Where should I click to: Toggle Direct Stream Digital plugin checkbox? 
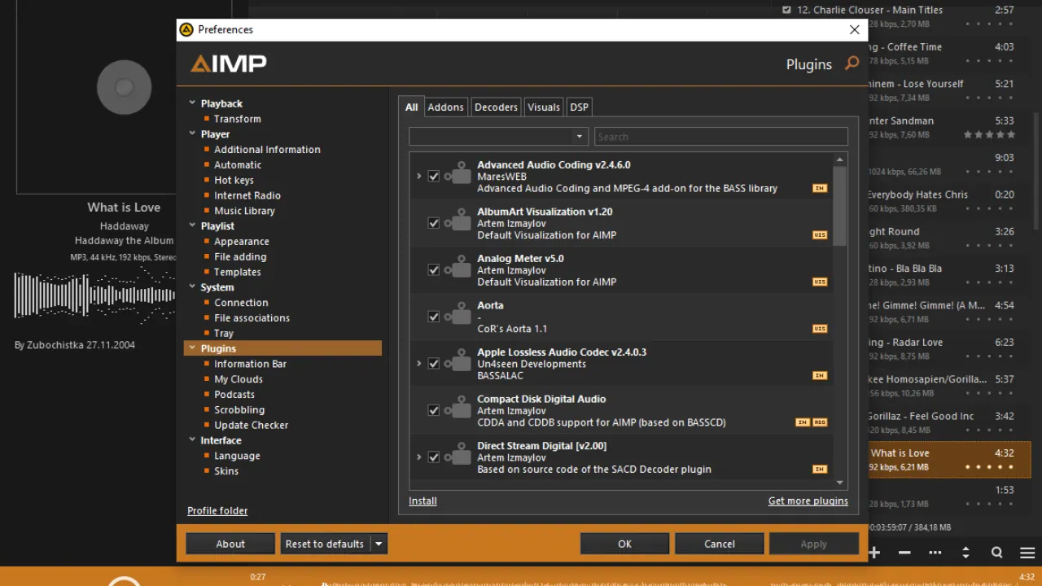click(x=434, y=457)
